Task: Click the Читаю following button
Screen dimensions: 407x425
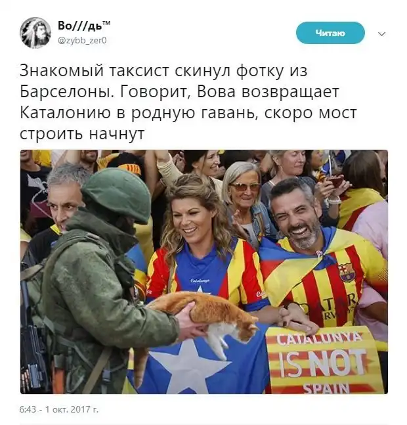Action: 330,33
